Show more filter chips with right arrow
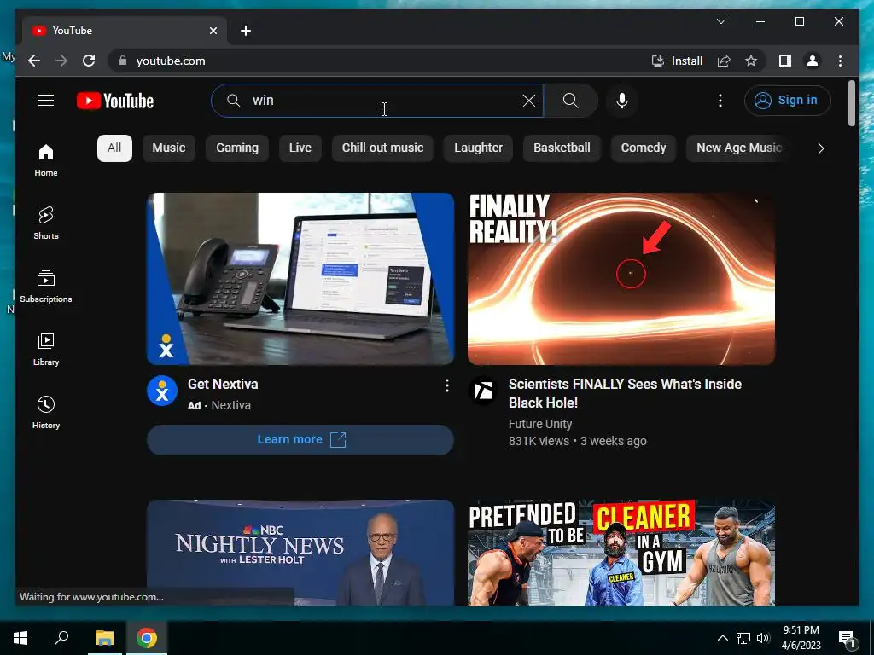874x655 pixels. tap(820, 148)
